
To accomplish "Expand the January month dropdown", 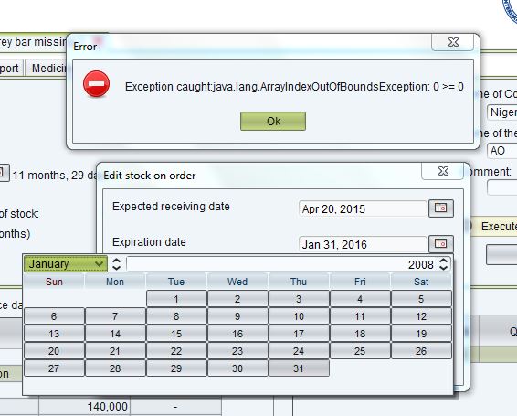I will click(66, 264).
